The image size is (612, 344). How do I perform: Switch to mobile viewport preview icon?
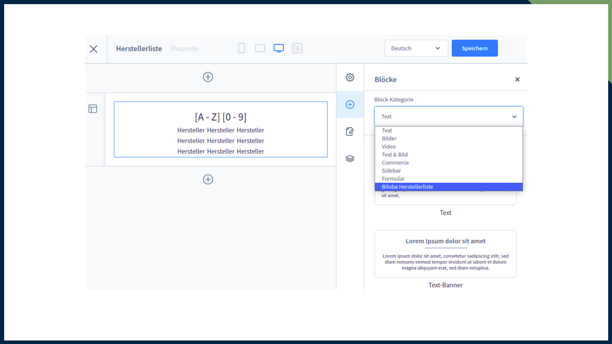pyautogui.click(x=241, y=48)
